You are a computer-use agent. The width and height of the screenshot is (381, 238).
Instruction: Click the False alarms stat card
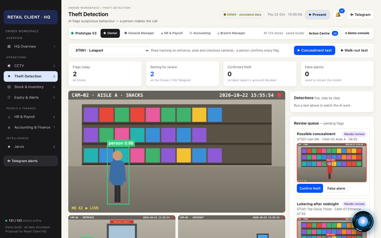pos(337,74)
